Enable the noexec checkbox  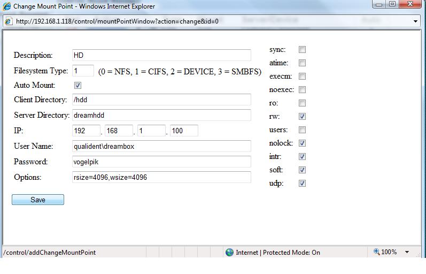coord(302,89)
